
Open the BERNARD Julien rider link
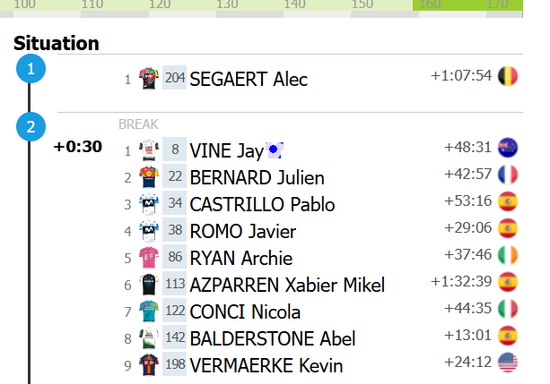[257, 177]
